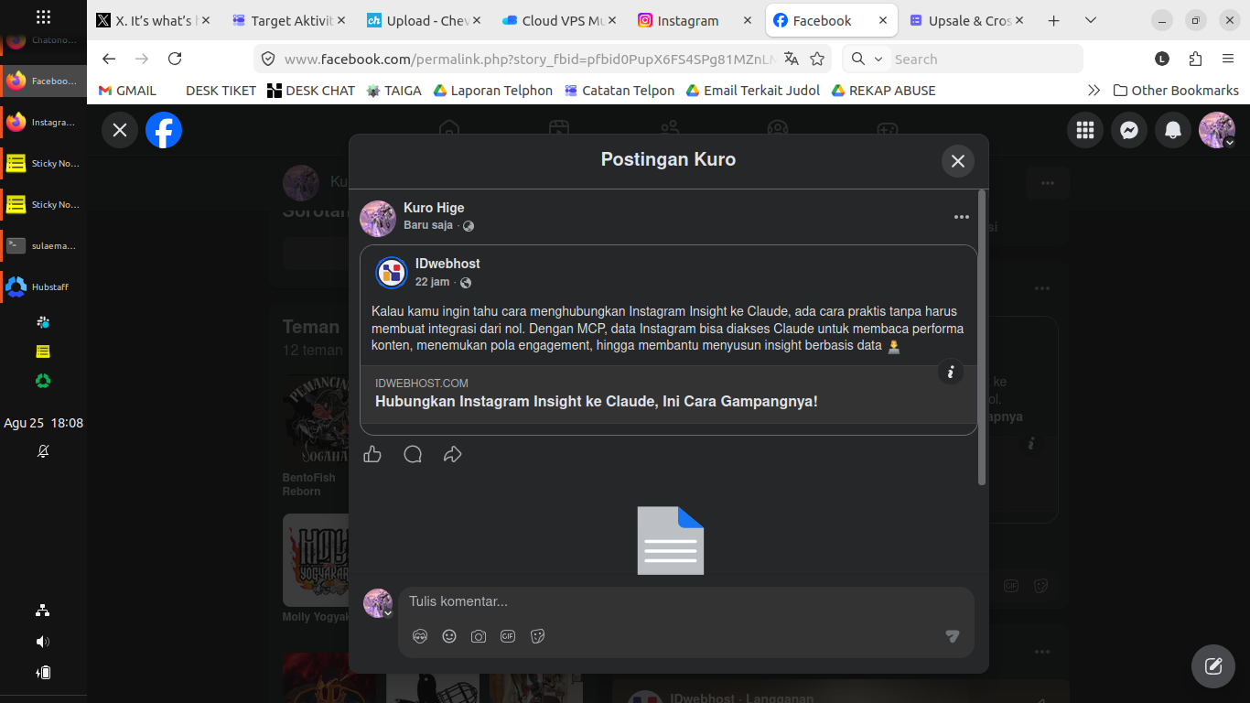Open the activities grid at top-left corner

43,17
